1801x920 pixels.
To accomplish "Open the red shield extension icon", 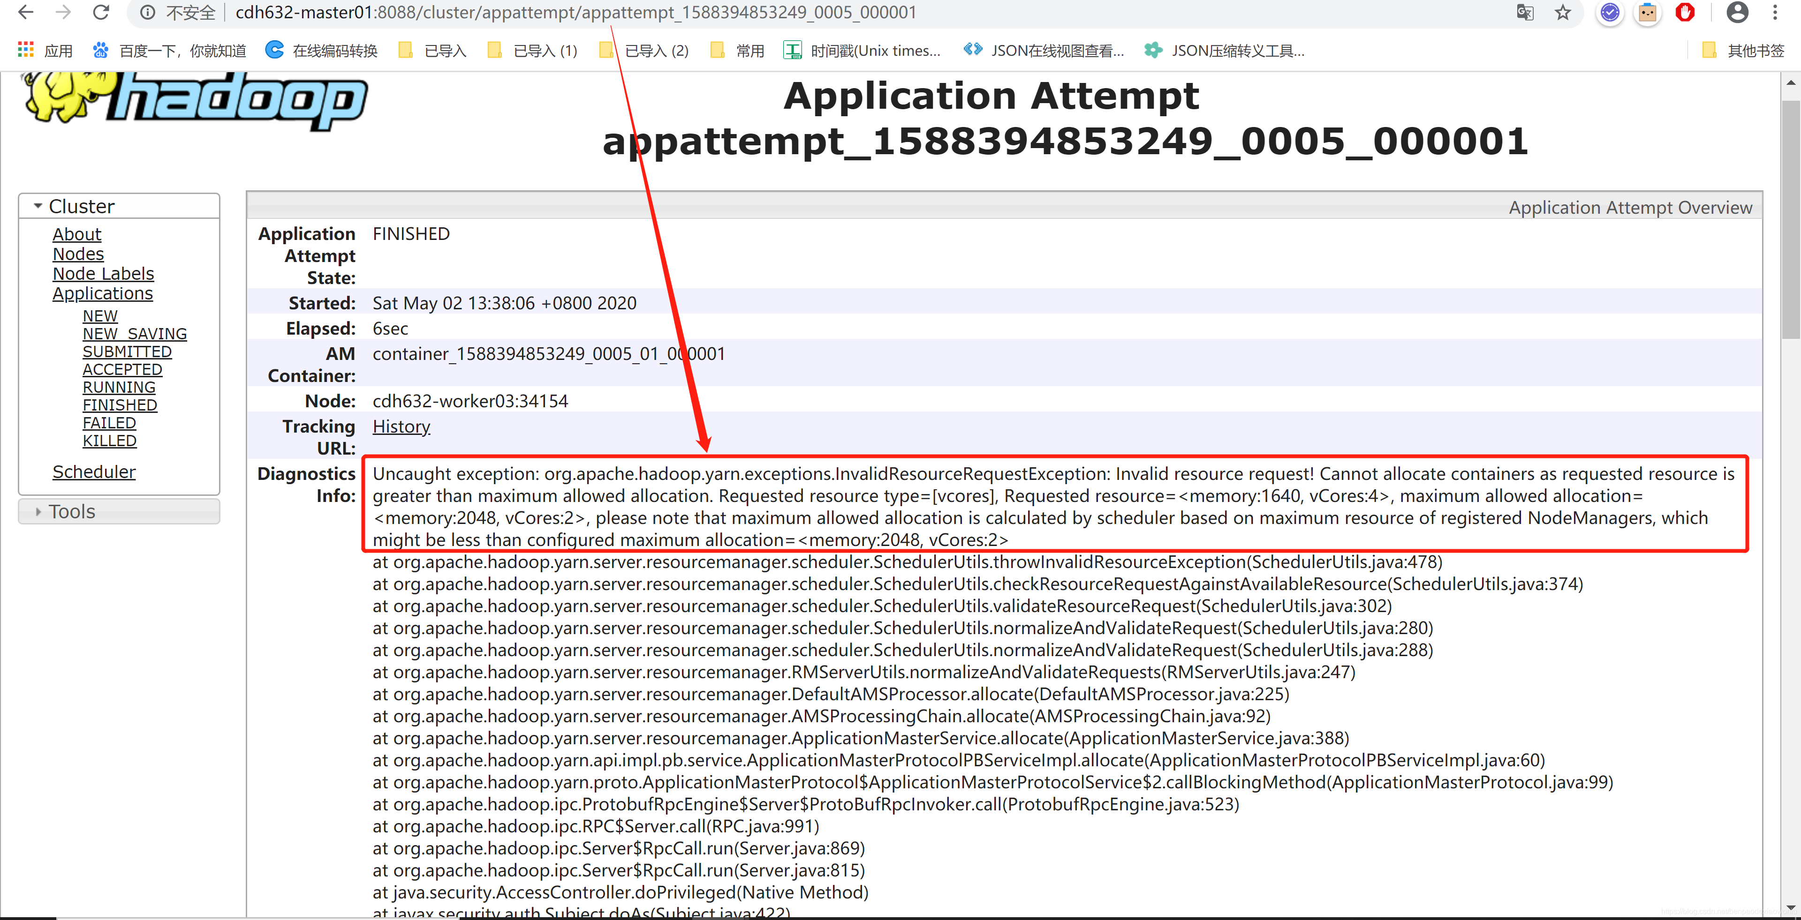I will point(1685,13).
